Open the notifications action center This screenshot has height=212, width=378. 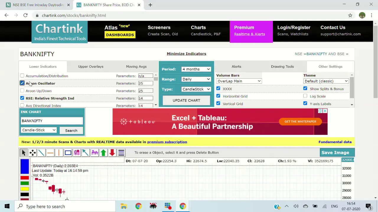(368, 206)
